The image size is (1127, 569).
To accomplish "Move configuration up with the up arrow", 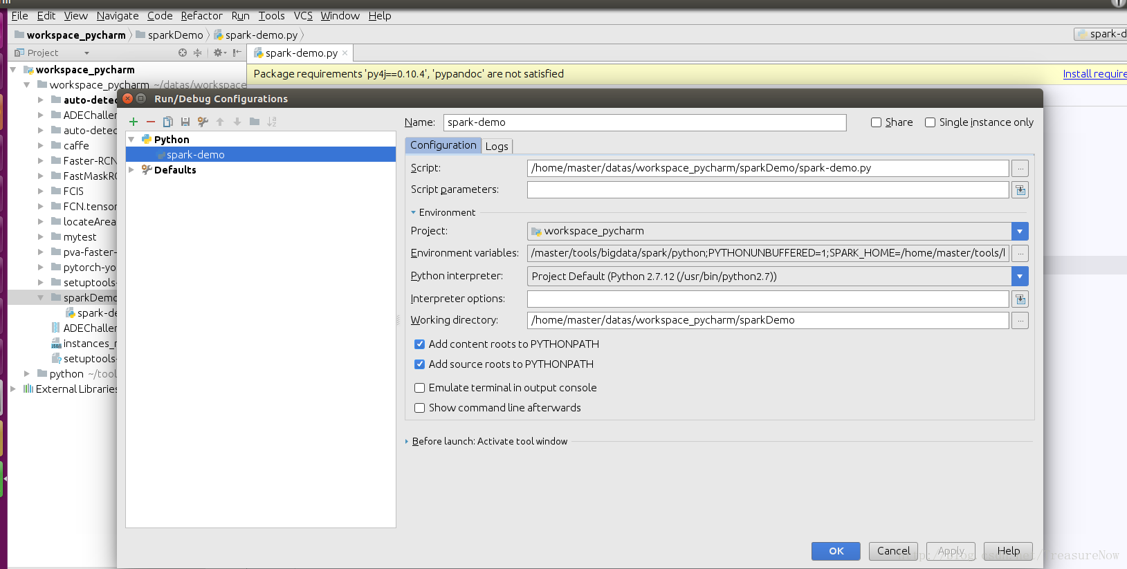I will pos(220,122).
